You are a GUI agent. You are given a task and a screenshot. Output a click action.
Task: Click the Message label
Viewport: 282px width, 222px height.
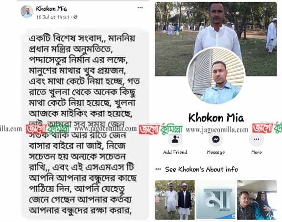(x=215, y=152)
